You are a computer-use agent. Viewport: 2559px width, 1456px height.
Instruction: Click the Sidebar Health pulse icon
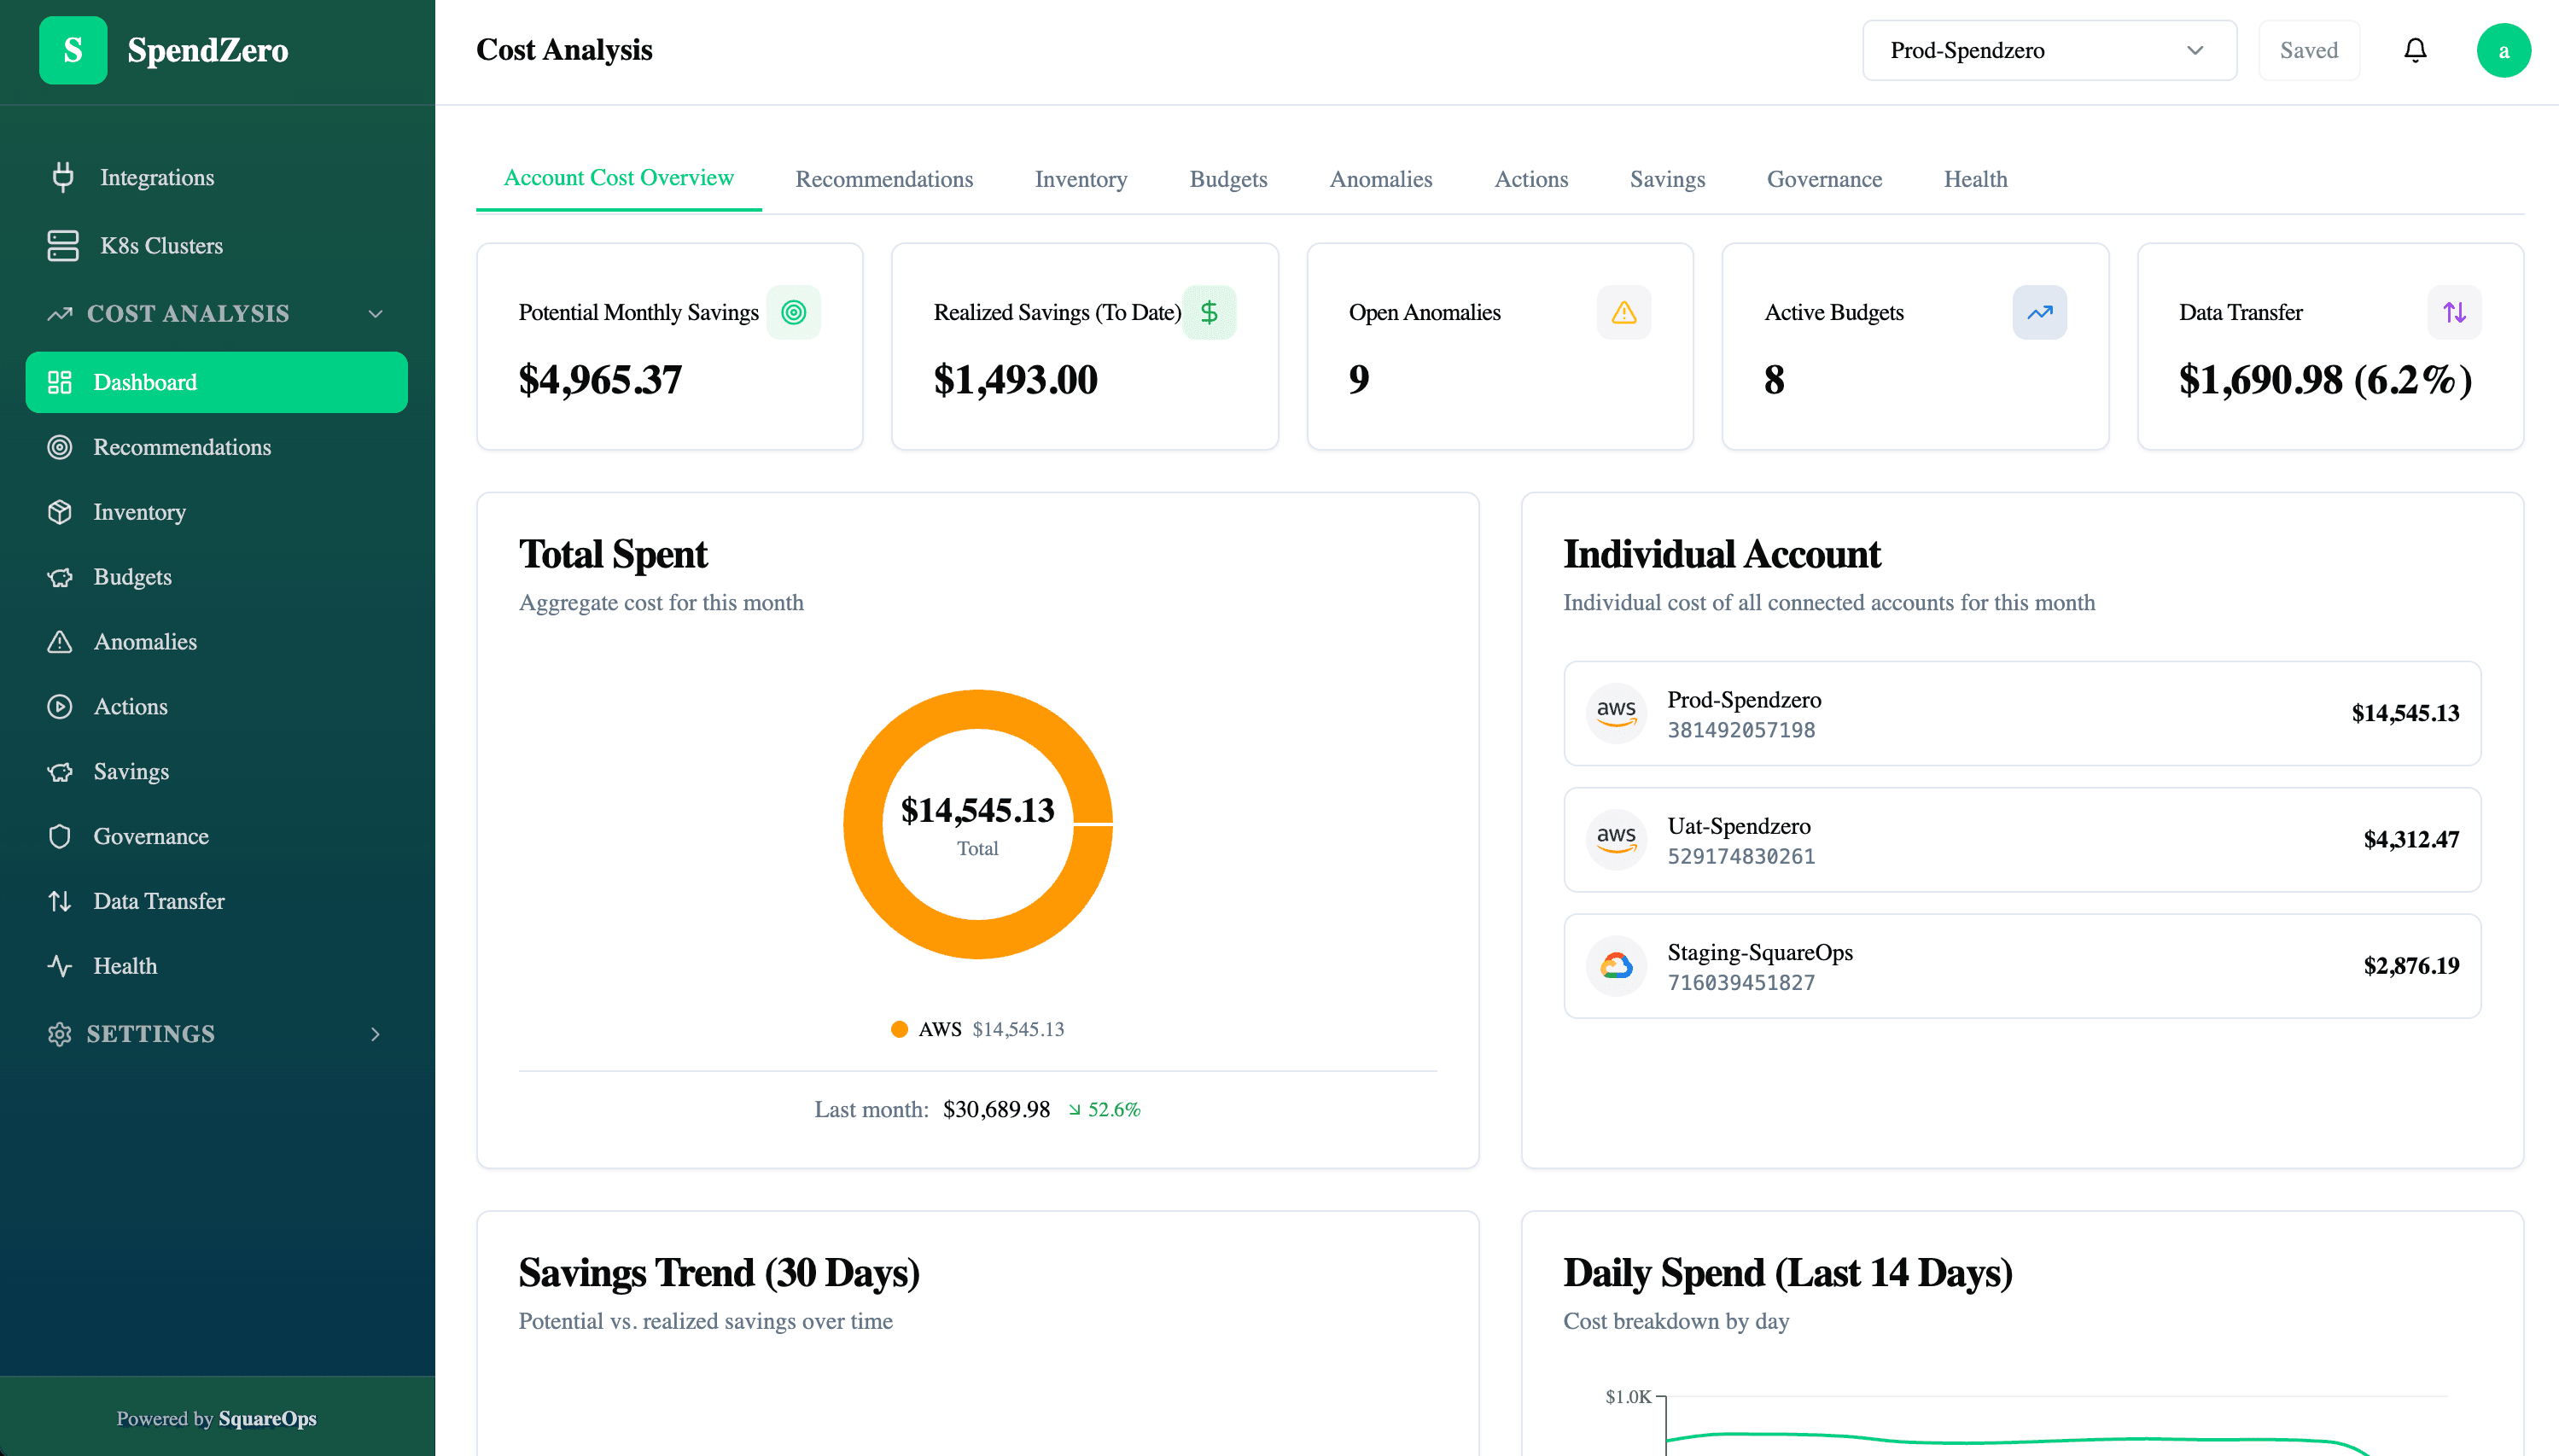click(x=60, y=966)
